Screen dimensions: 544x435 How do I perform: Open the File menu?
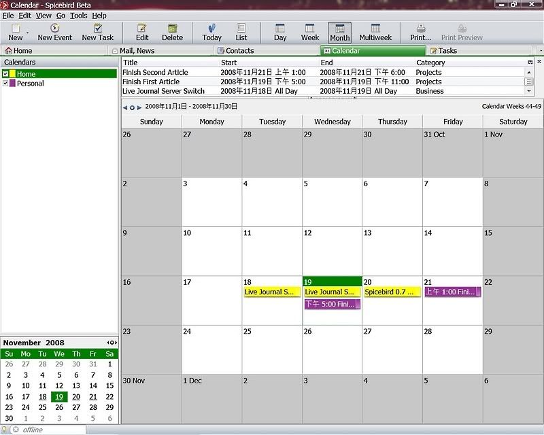pyautogui.click(x=8, y=16)
